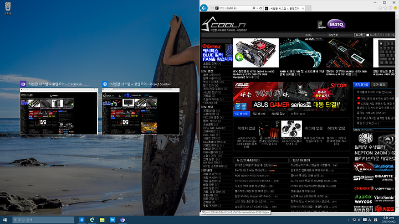Click the G.SKILL sponsor logo
Screen dimensions: 399x224
(x=363, y=168)
